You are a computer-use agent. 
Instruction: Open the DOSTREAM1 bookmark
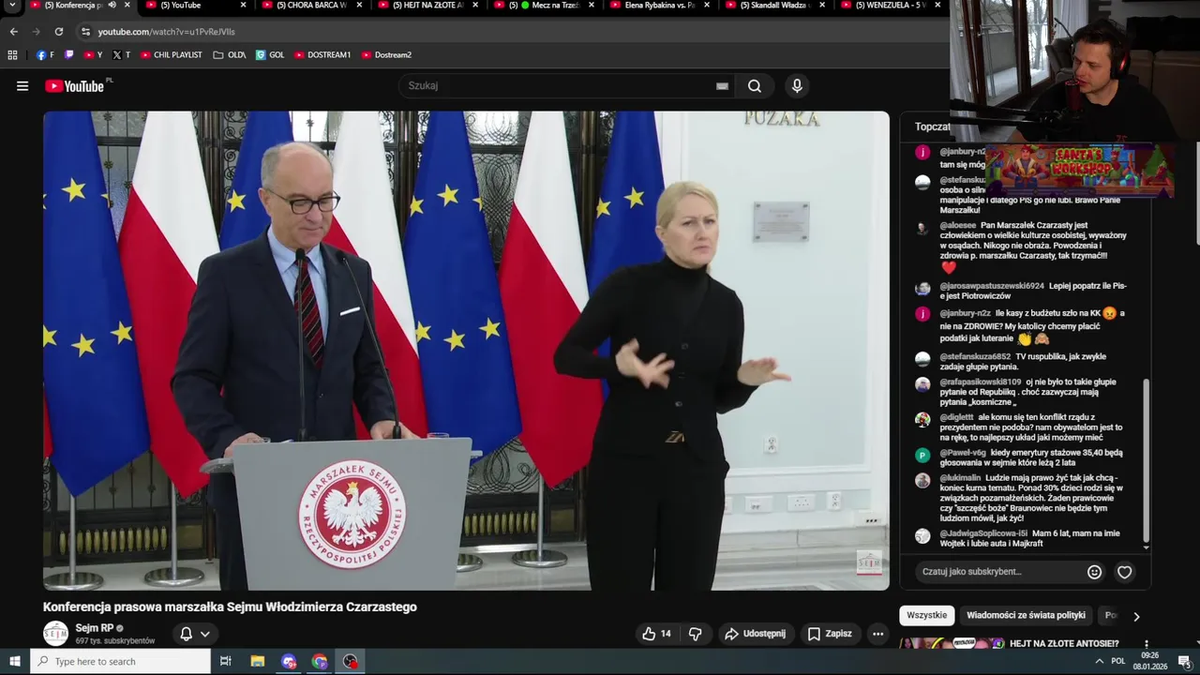point(322,55)
